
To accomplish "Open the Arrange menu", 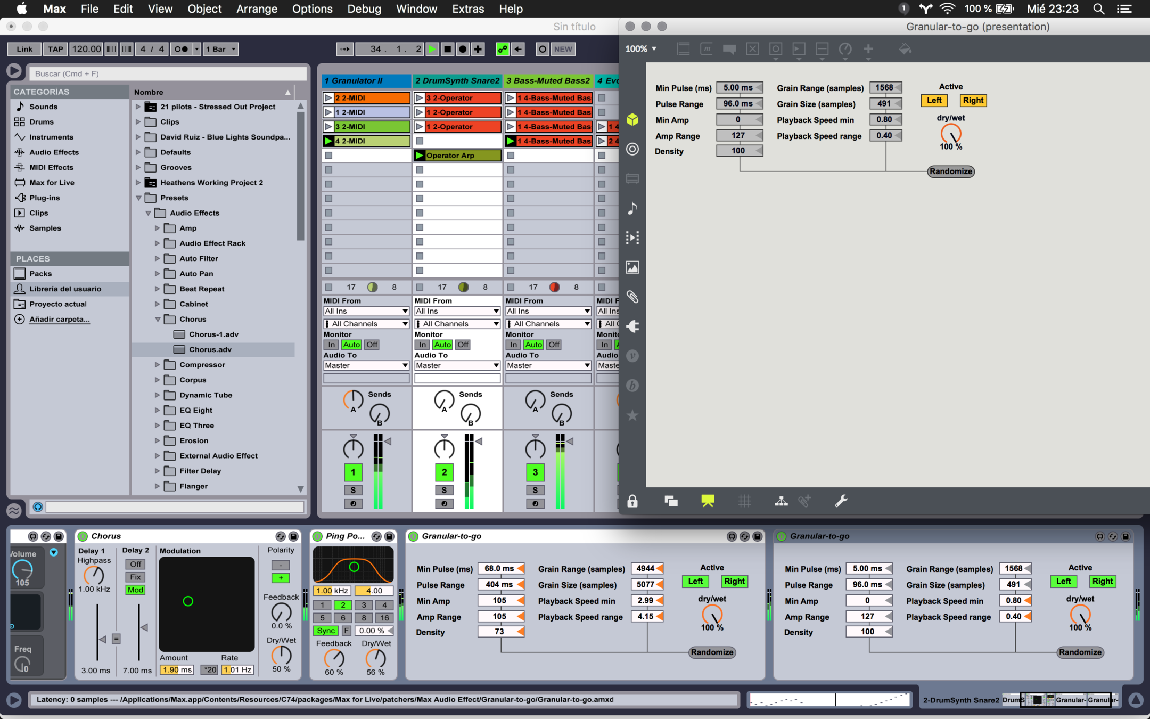I will 257,9.
